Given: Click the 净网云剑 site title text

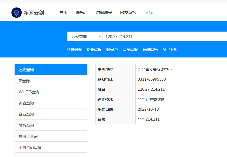Looking at the screenshot, I should (34, 13).
